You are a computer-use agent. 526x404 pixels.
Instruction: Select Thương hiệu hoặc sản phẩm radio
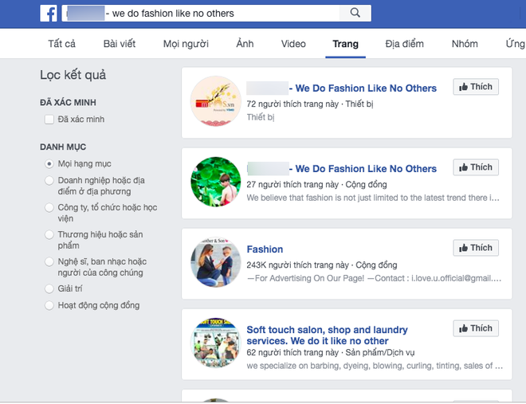pos(49,235)
